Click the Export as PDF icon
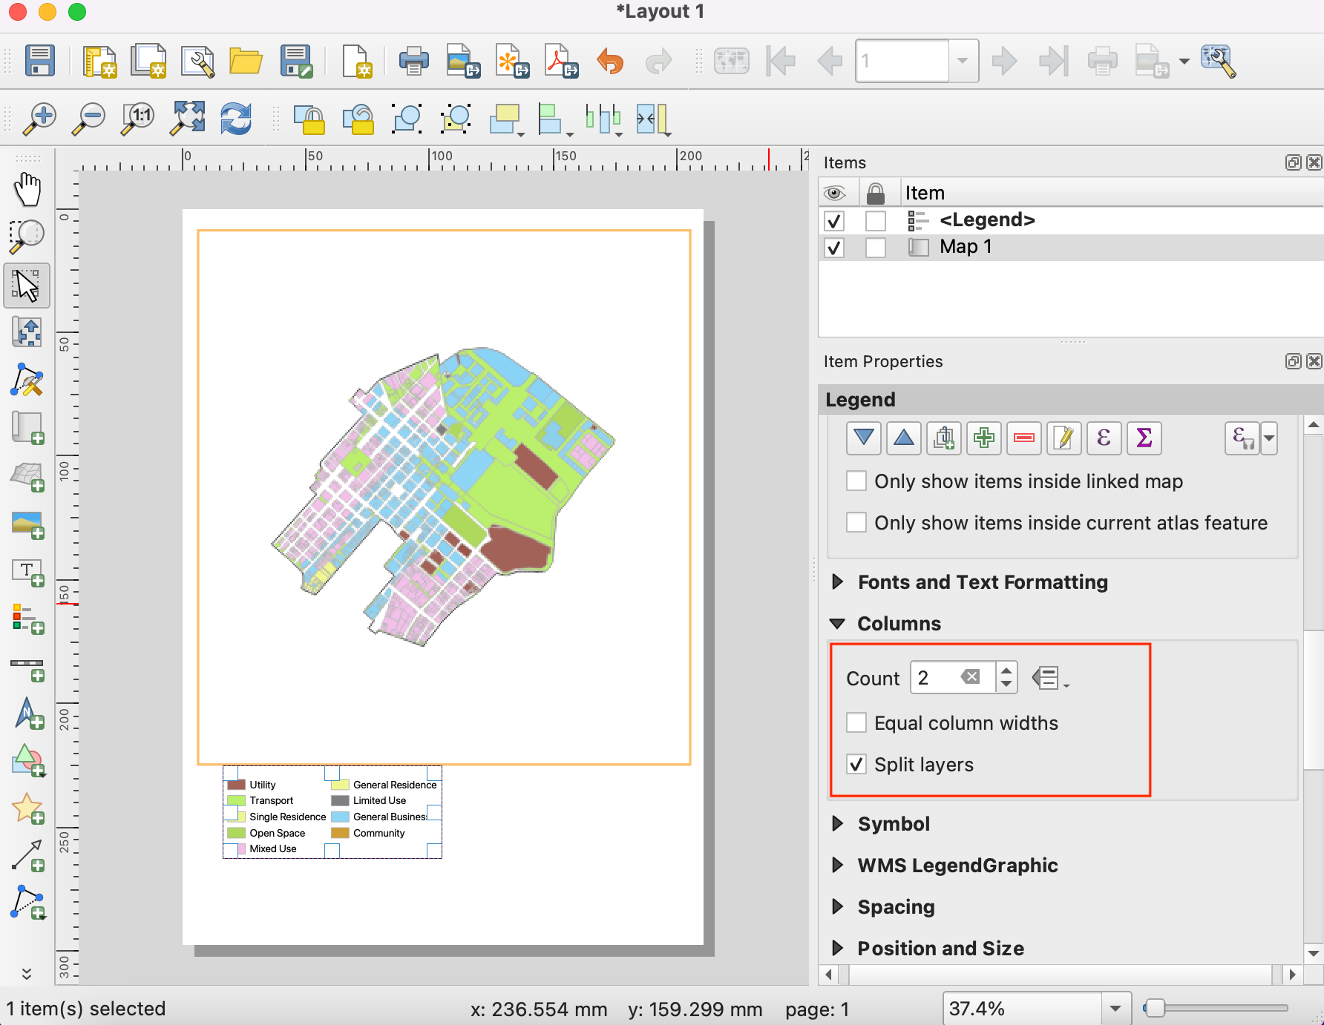The height and width of the screenshot is (1025, 1324). (561, 61)
